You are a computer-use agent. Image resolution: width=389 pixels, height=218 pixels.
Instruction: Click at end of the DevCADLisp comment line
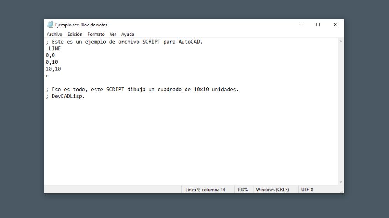point(85,97)
